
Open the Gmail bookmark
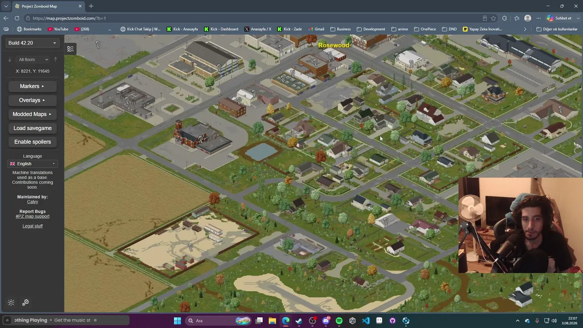[x=316, y=29]
